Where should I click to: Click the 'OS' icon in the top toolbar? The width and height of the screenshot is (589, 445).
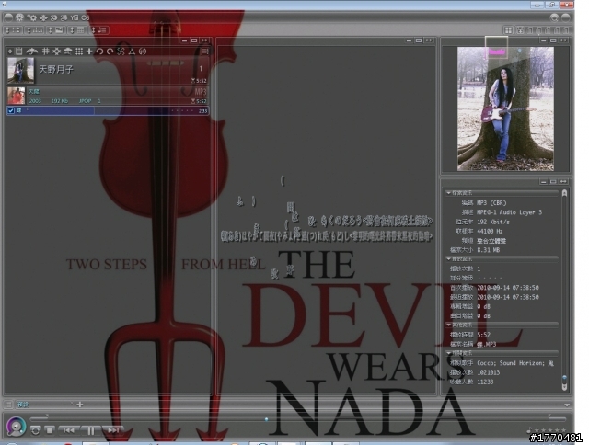tap(86, 17)
